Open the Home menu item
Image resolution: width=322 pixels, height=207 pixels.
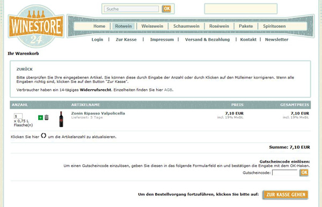coord(99,26)
